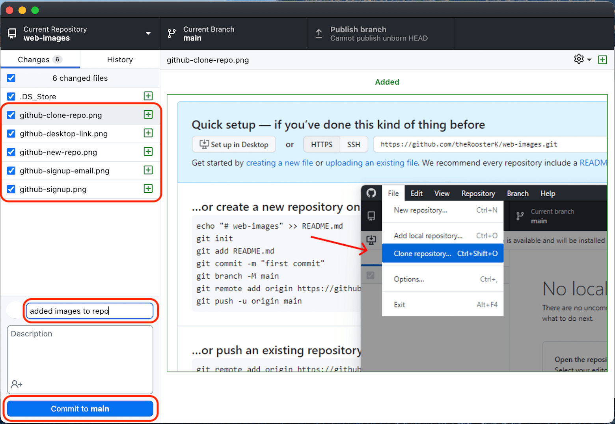Click added-status icon for github-clone-repo.png
Screen dimensions: 615x424
coord(148,114)
